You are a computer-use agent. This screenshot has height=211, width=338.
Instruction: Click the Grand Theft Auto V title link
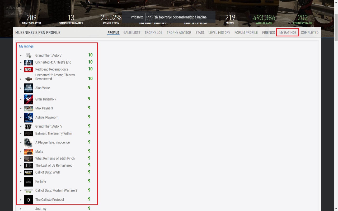click(48, 55)
